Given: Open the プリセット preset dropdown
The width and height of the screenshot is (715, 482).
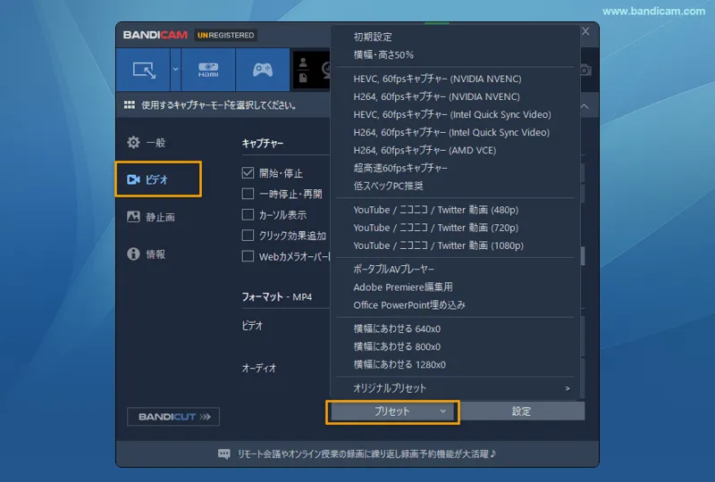Looking at the screenshot, I should (392, 411).
